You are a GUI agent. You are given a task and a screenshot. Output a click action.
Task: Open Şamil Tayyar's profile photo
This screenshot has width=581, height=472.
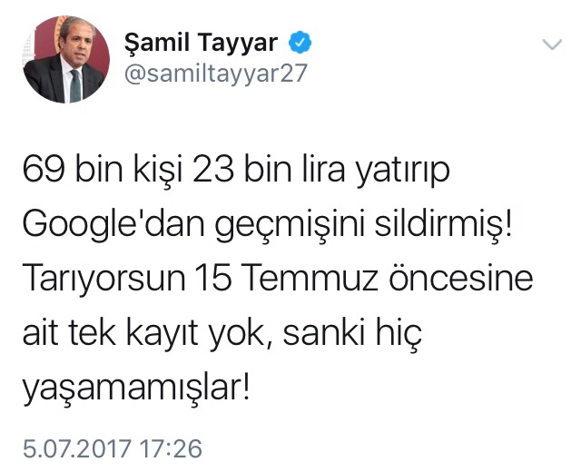pos(66,59)
